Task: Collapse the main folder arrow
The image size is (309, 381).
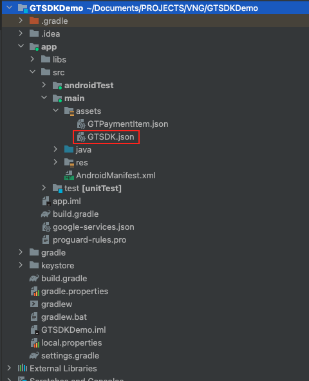Action: (44, 98)
